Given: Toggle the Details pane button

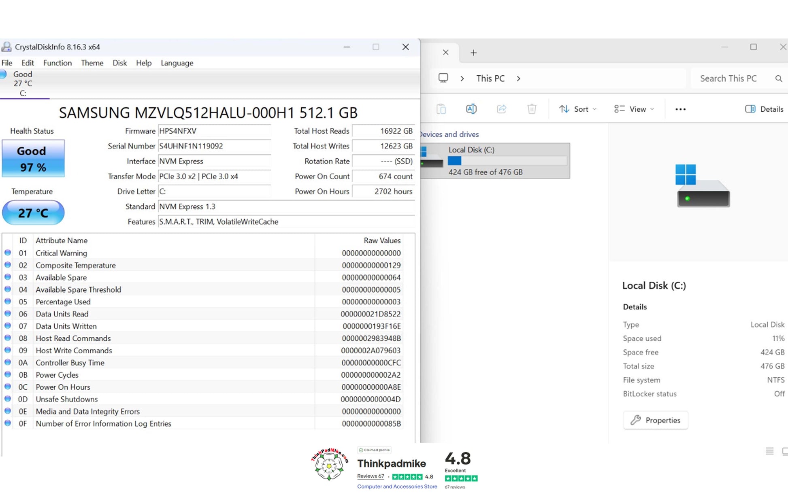Looking at the screenshot, I should tap(764, 109).
